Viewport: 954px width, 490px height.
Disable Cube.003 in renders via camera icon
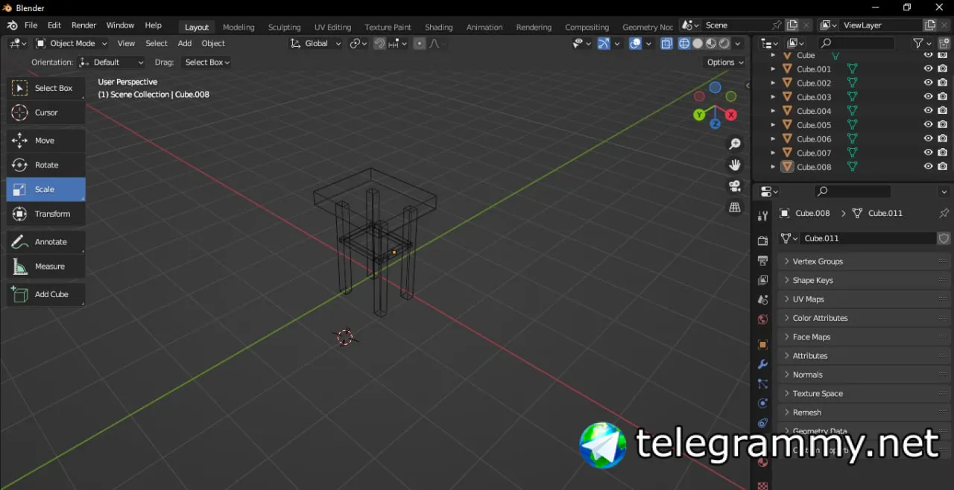click(x=942, y=97)
